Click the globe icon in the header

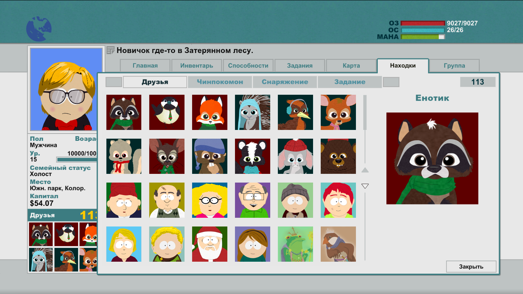[x=39, y=29]
